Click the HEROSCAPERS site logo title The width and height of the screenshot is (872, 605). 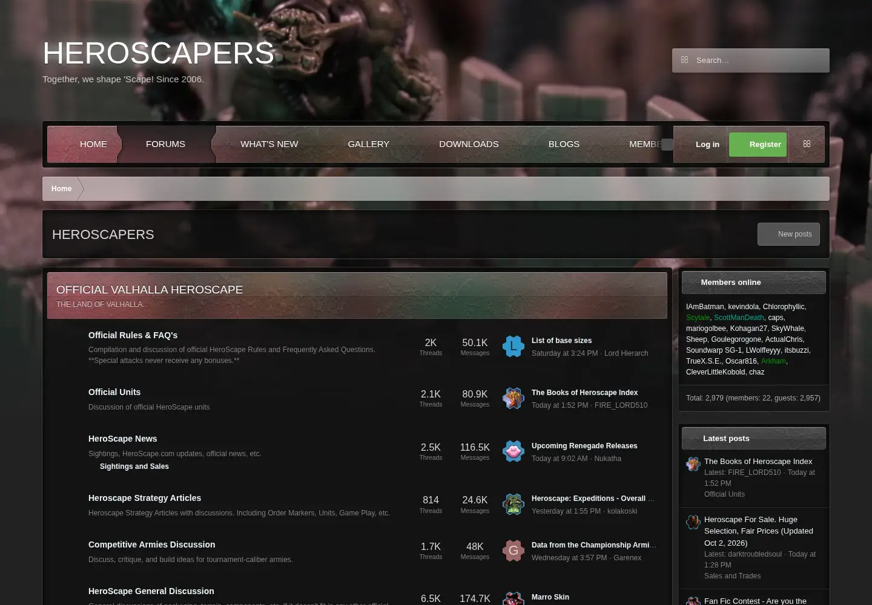(159, 53)
